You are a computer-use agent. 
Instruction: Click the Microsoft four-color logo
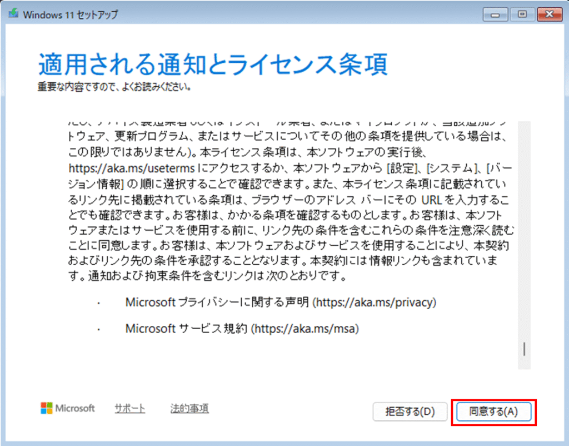[x=47, y=408]
